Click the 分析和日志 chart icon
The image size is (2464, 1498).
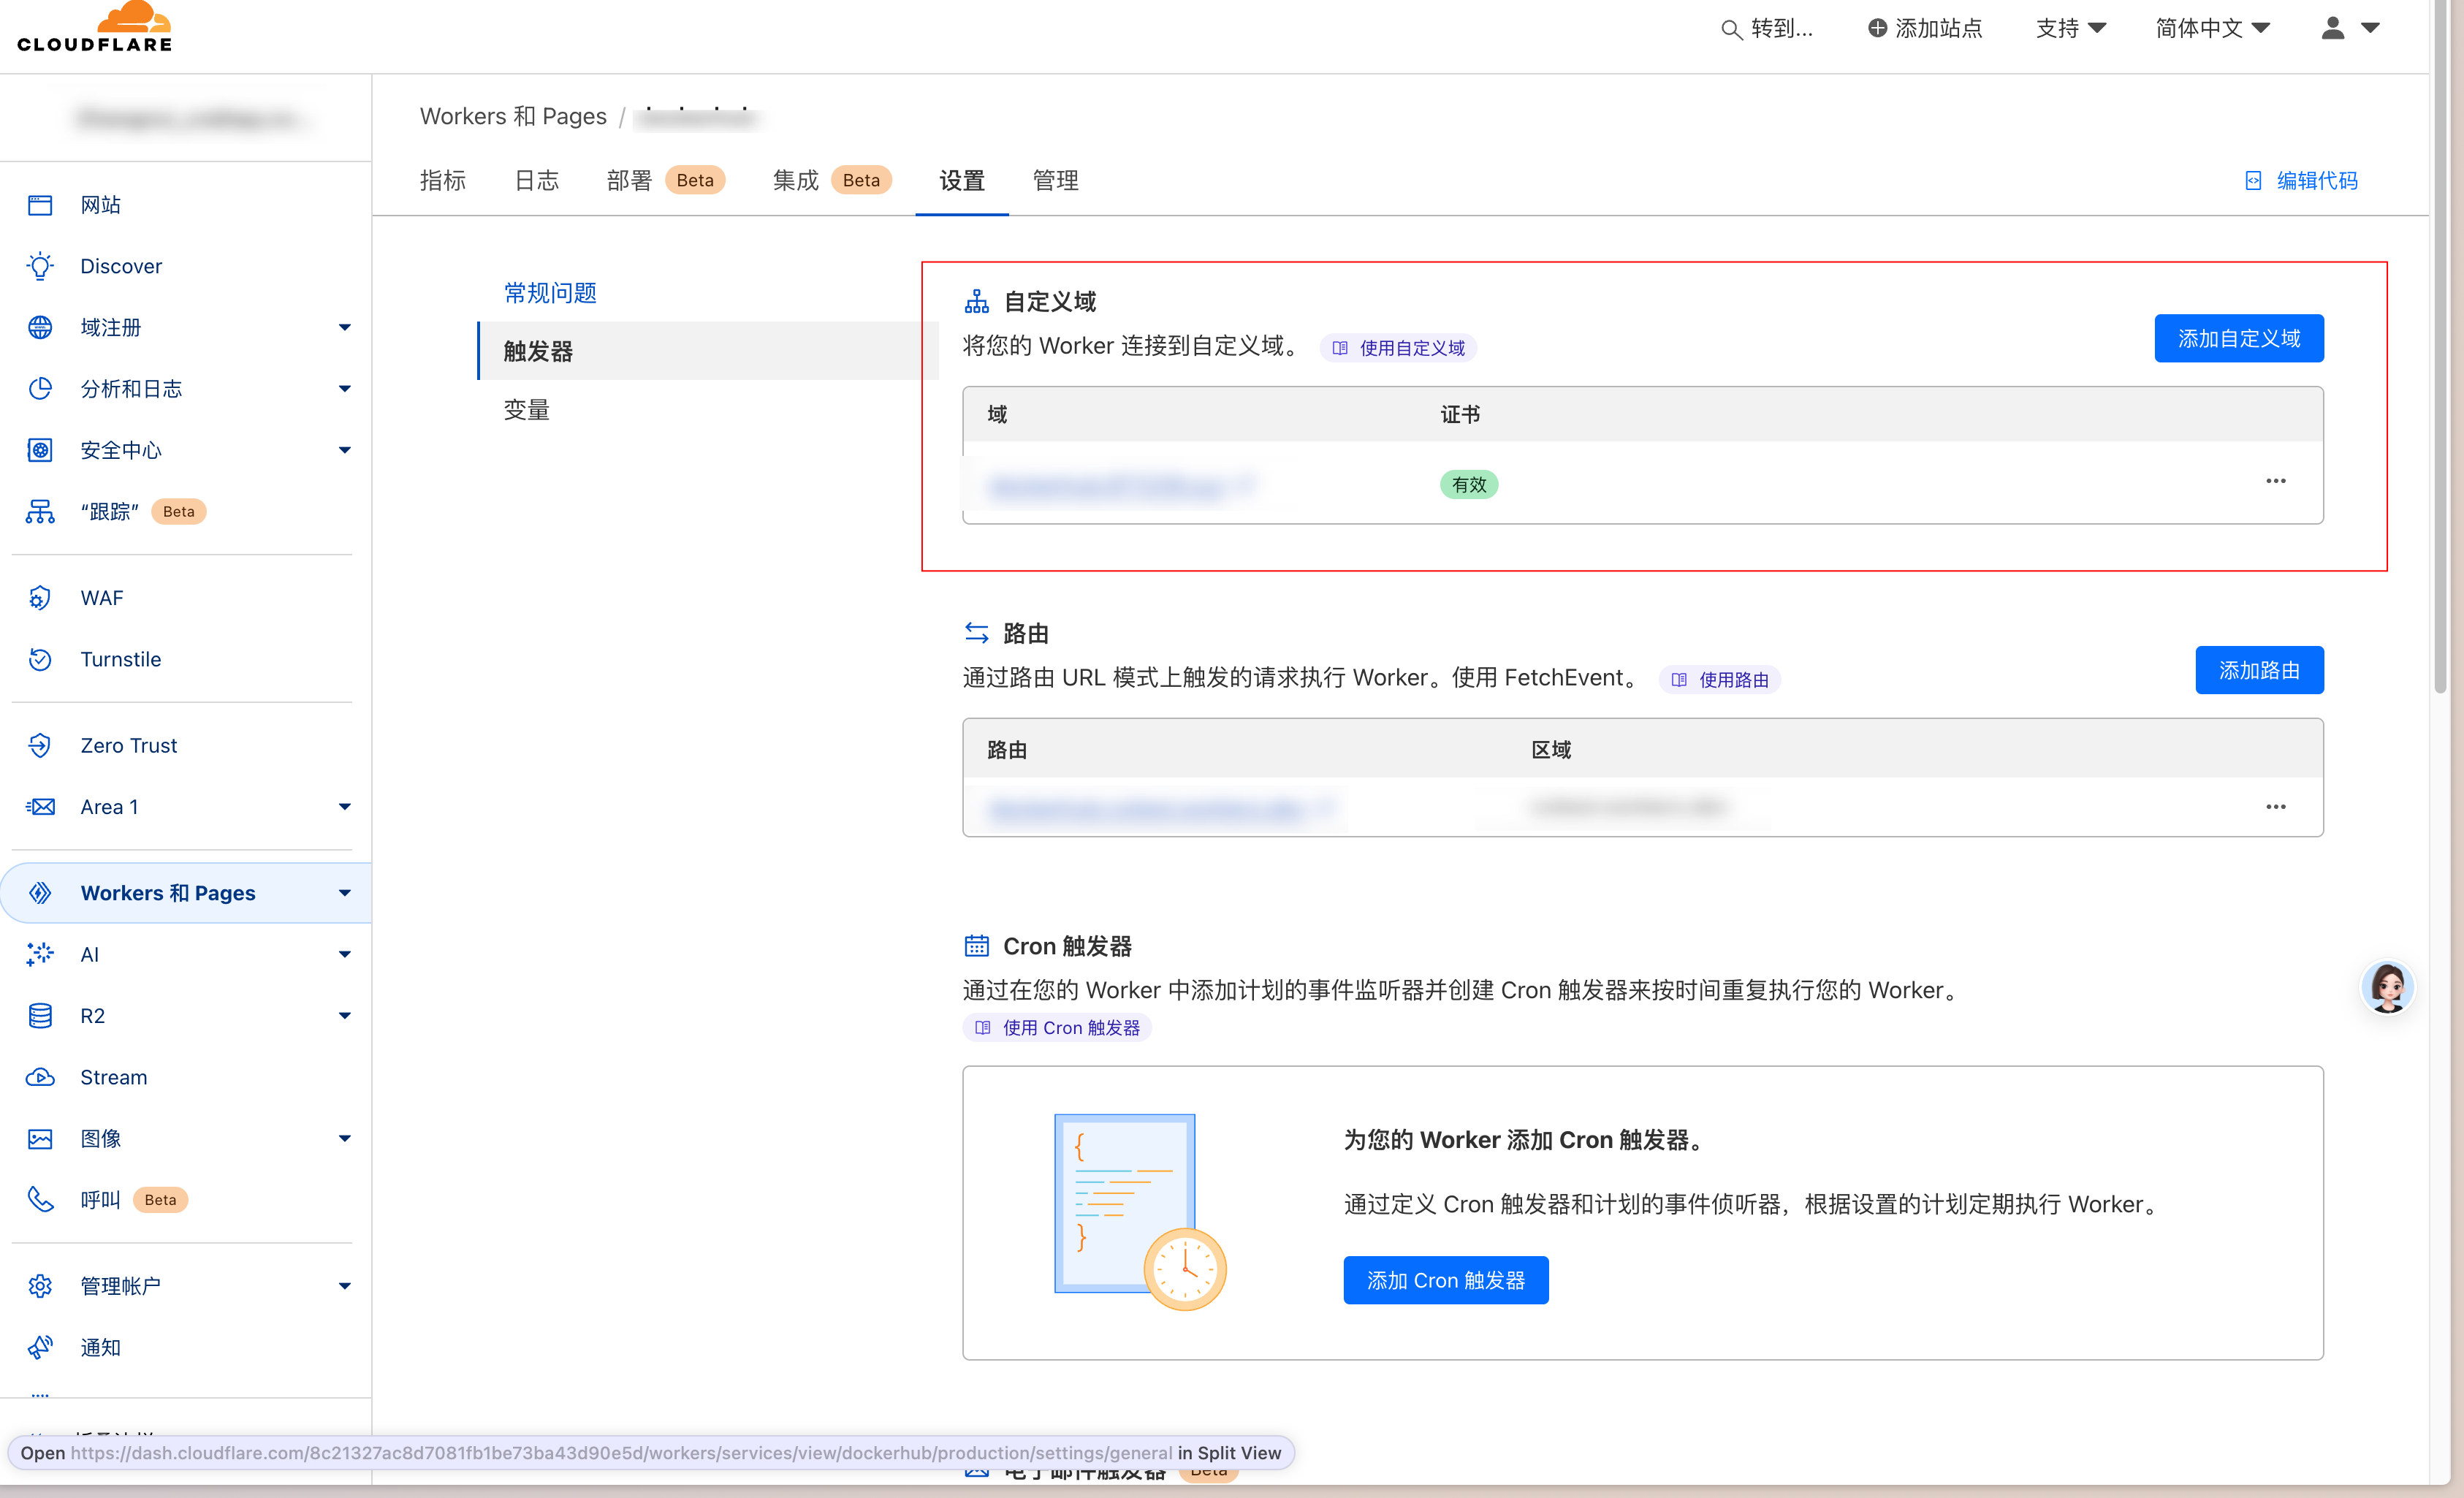click(x=40, y=389)
